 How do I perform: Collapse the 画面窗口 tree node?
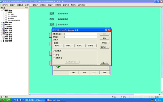pyautogui.click(x=1, y=10)
